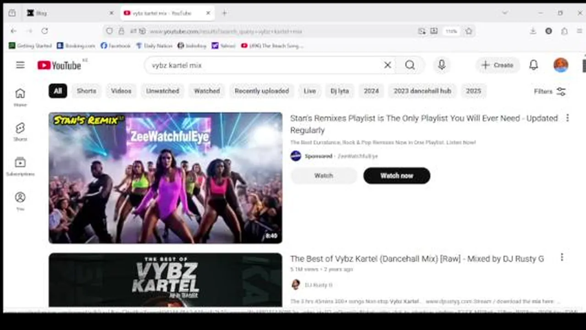Open Stan's Remixes Playlist title link
Image resolution: width=586 pixels, height=330 pixels.
point(424,124)
